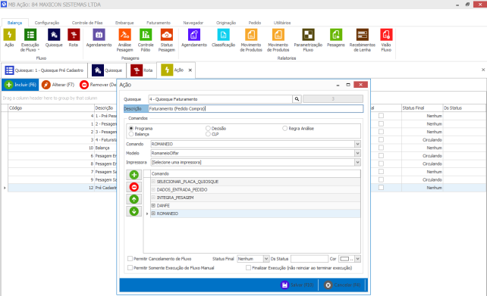
Task: Open Recebimentos de Lenha report
Action: 362,40
